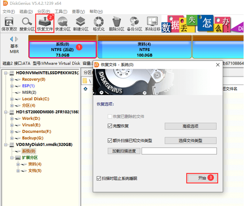Select the 快速分区 quick partition icon
Screen dimensions: 244x206
pos(63,24)
